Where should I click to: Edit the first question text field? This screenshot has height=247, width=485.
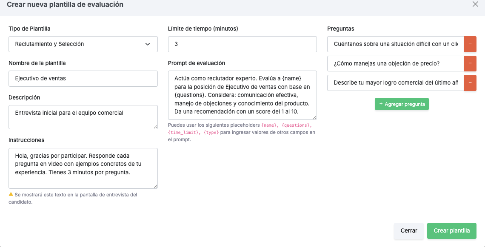(x=396, y=44)
